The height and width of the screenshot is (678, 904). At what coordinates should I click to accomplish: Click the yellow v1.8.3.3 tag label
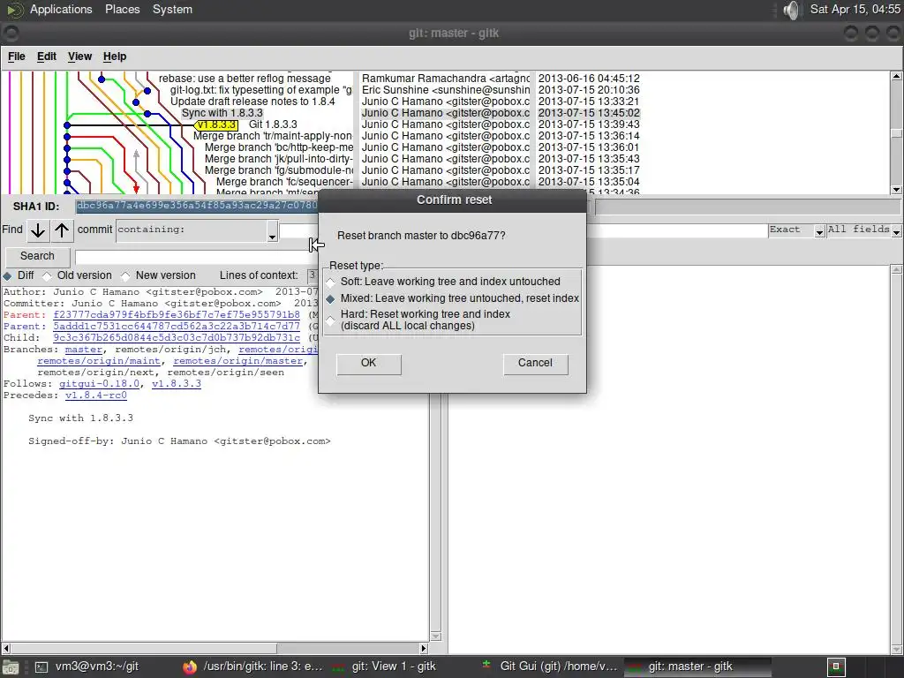point(217,124)
